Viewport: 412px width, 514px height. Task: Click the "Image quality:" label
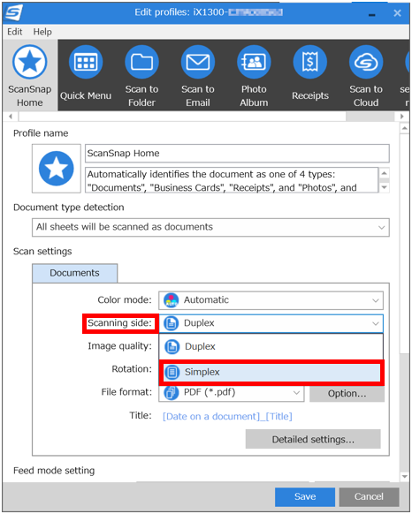[120, 346]
